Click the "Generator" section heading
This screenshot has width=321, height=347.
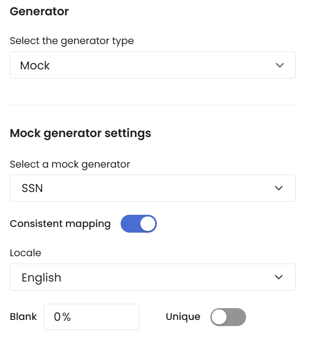39,12
